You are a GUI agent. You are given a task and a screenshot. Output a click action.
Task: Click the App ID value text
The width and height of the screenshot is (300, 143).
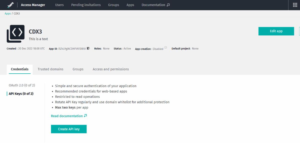click(72, 49)
